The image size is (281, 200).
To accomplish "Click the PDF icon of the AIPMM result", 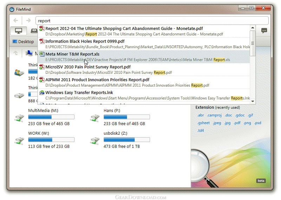I will click(42, 80).
